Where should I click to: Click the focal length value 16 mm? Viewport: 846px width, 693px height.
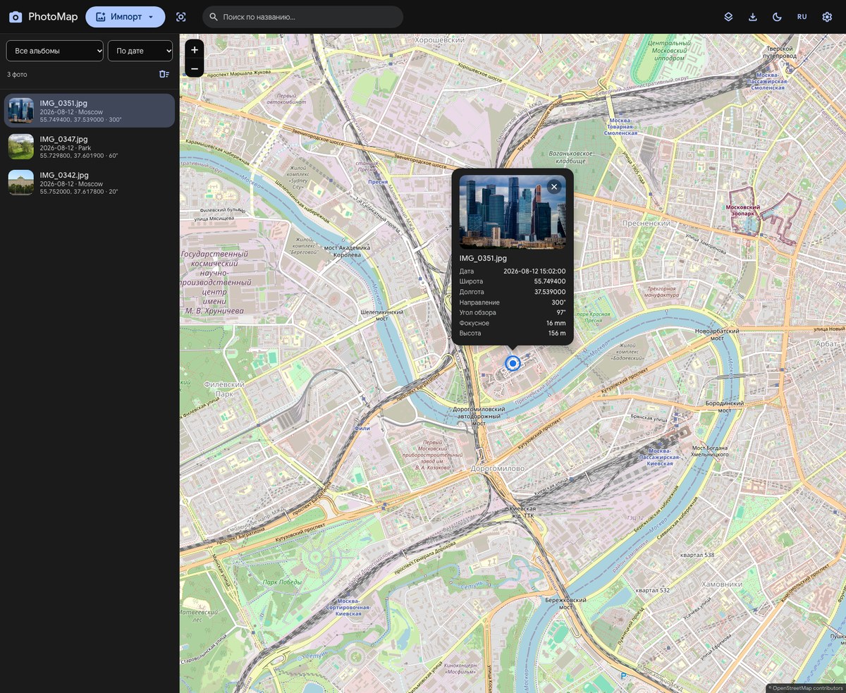click(x=556, y=323)
